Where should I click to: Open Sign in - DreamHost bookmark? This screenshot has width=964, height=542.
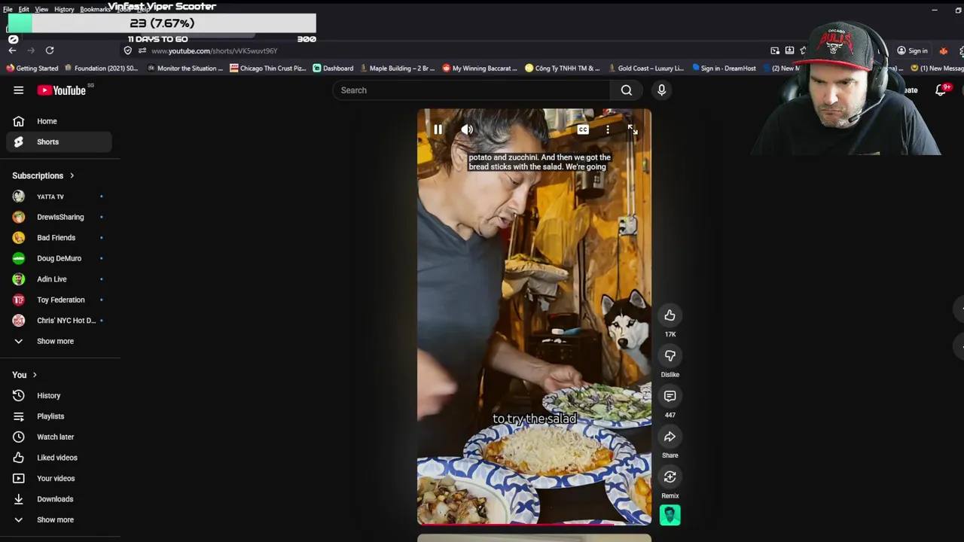[724, 69]
